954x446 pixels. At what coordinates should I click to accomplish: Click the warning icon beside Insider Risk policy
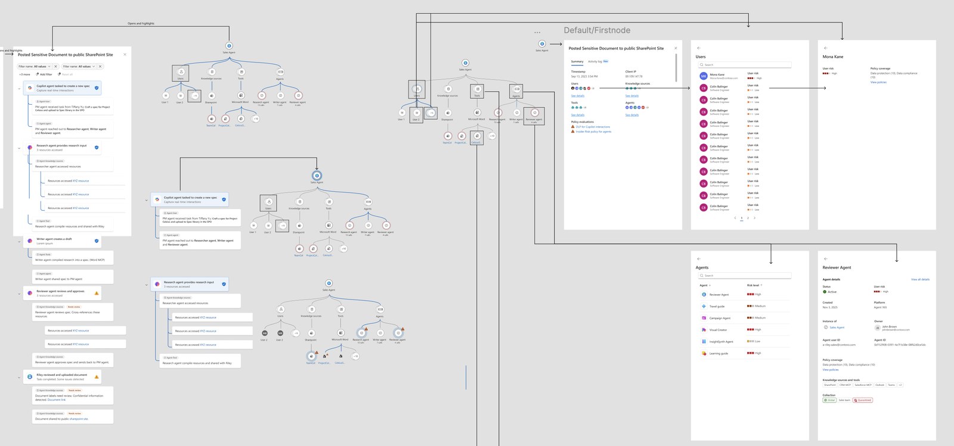(x=573, y=132)
